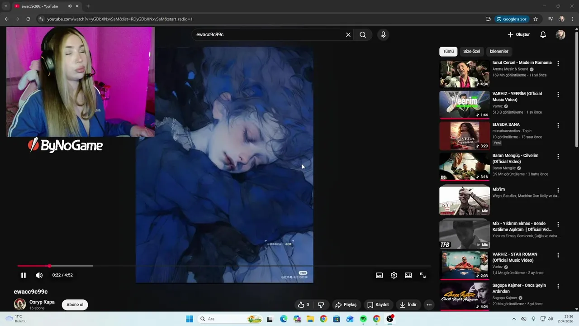
Task: Open Baran Mengüç - Cilvelim video title
Action: [x=516, y=158]
